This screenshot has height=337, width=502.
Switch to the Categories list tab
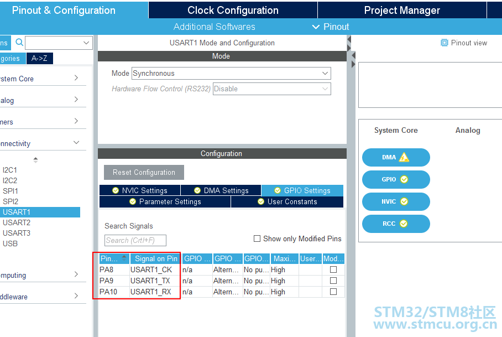click(x=12, y=58)
